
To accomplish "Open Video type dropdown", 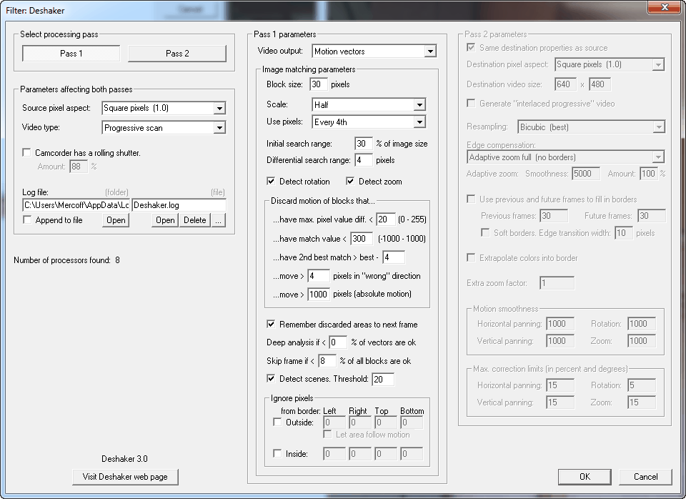I will pyautogui.click(x=164, y=128).
